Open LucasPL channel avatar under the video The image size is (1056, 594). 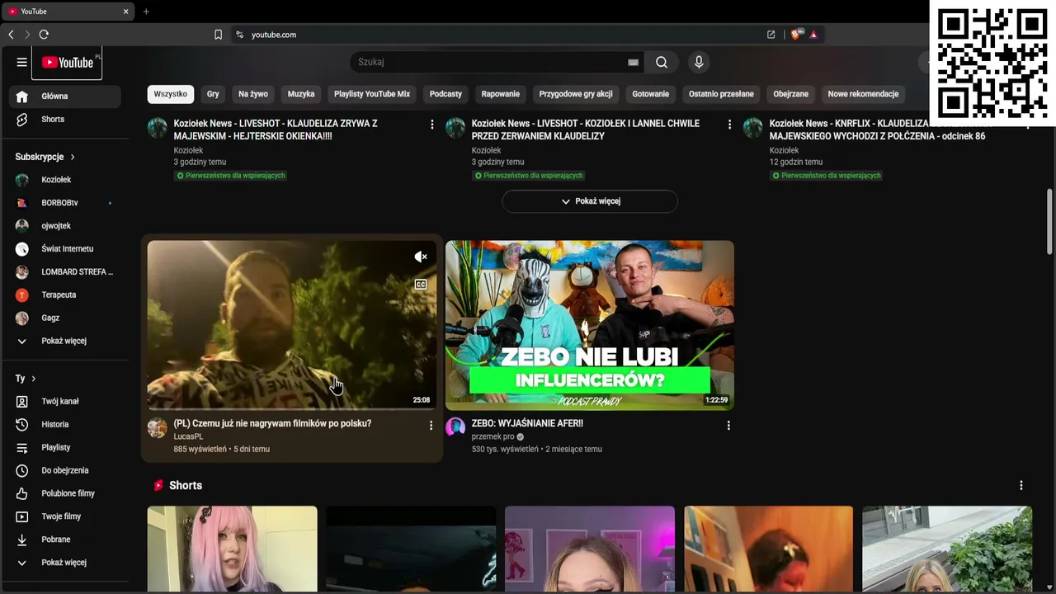click(157, 427)
